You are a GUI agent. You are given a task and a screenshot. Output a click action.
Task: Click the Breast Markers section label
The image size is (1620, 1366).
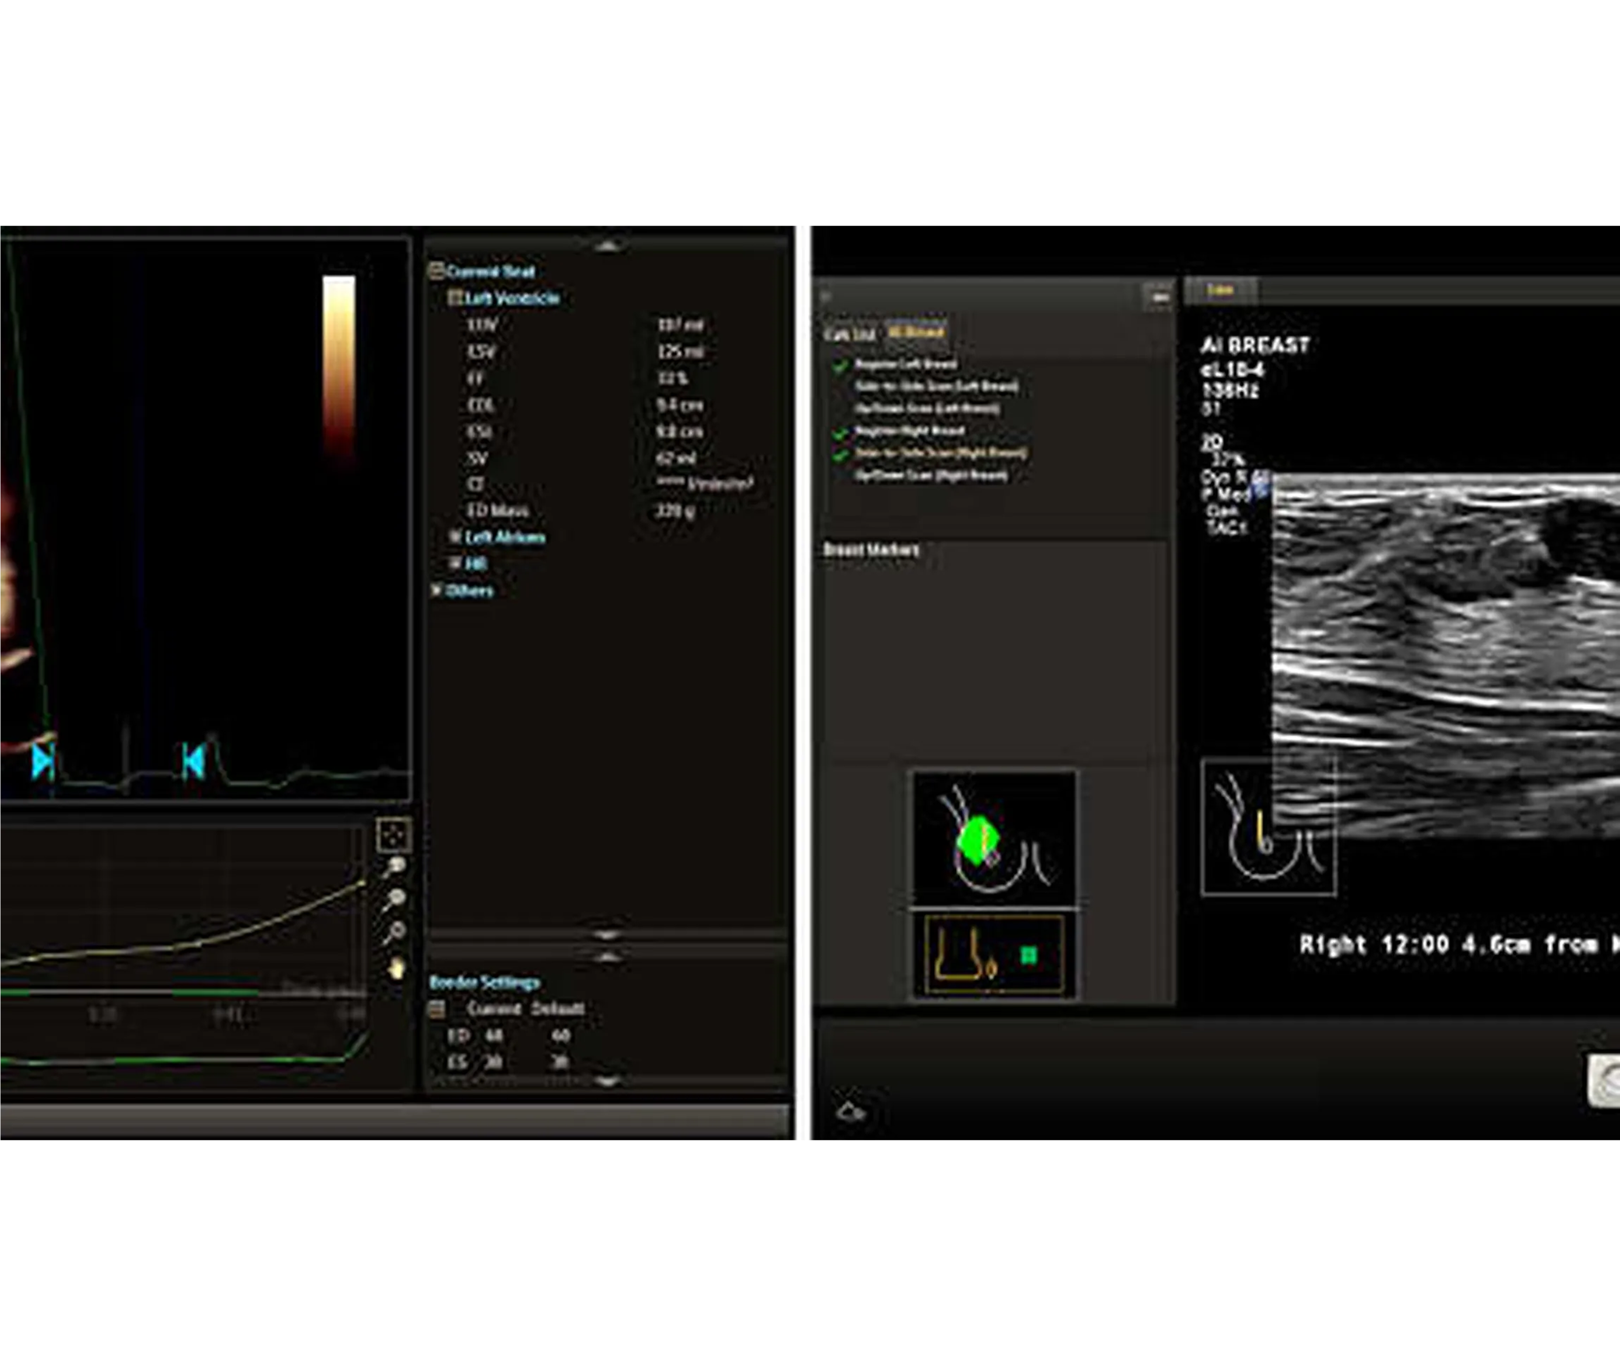(871, 550)
